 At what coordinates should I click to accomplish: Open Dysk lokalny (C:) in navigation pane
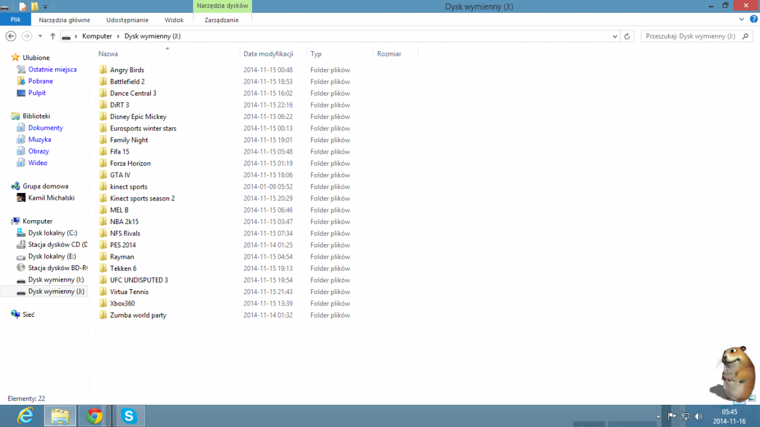[x=53, y=233]
